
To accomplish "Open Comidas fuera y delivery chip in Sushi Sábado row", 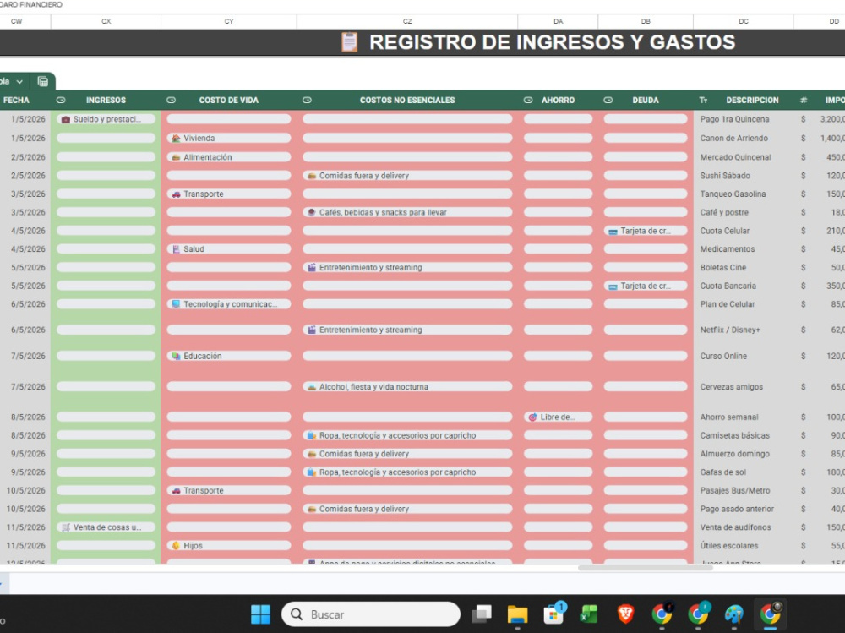I will [x=407, y=176].
